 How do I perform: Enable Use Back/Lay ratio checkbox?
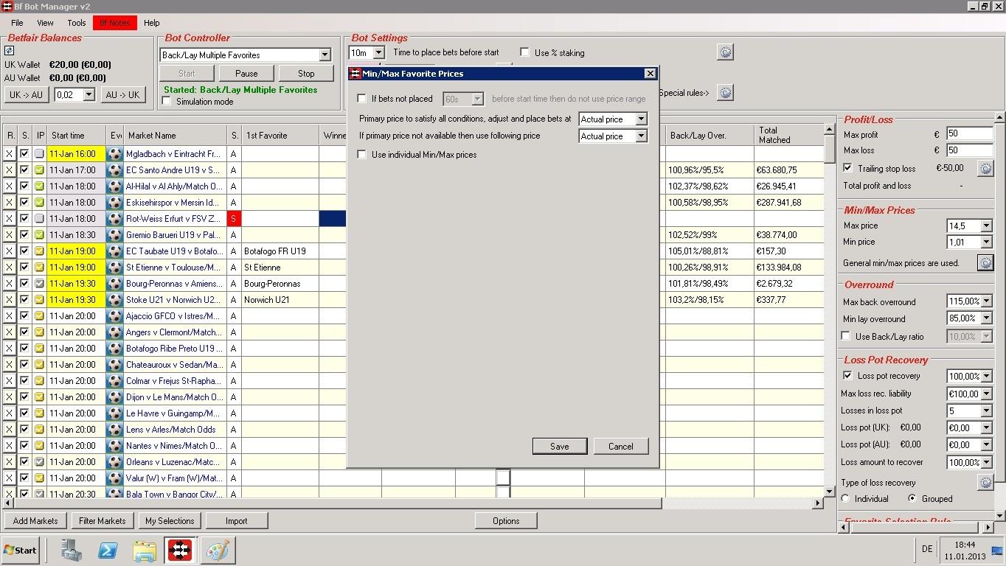(846, 336)
